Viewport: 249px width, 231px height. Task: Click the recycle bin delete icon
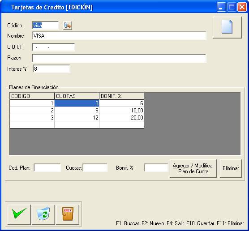coord(43,214)
